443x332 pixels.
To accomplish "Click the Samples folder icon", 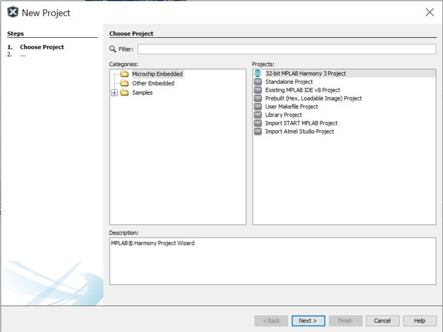I will pos(125,92).
